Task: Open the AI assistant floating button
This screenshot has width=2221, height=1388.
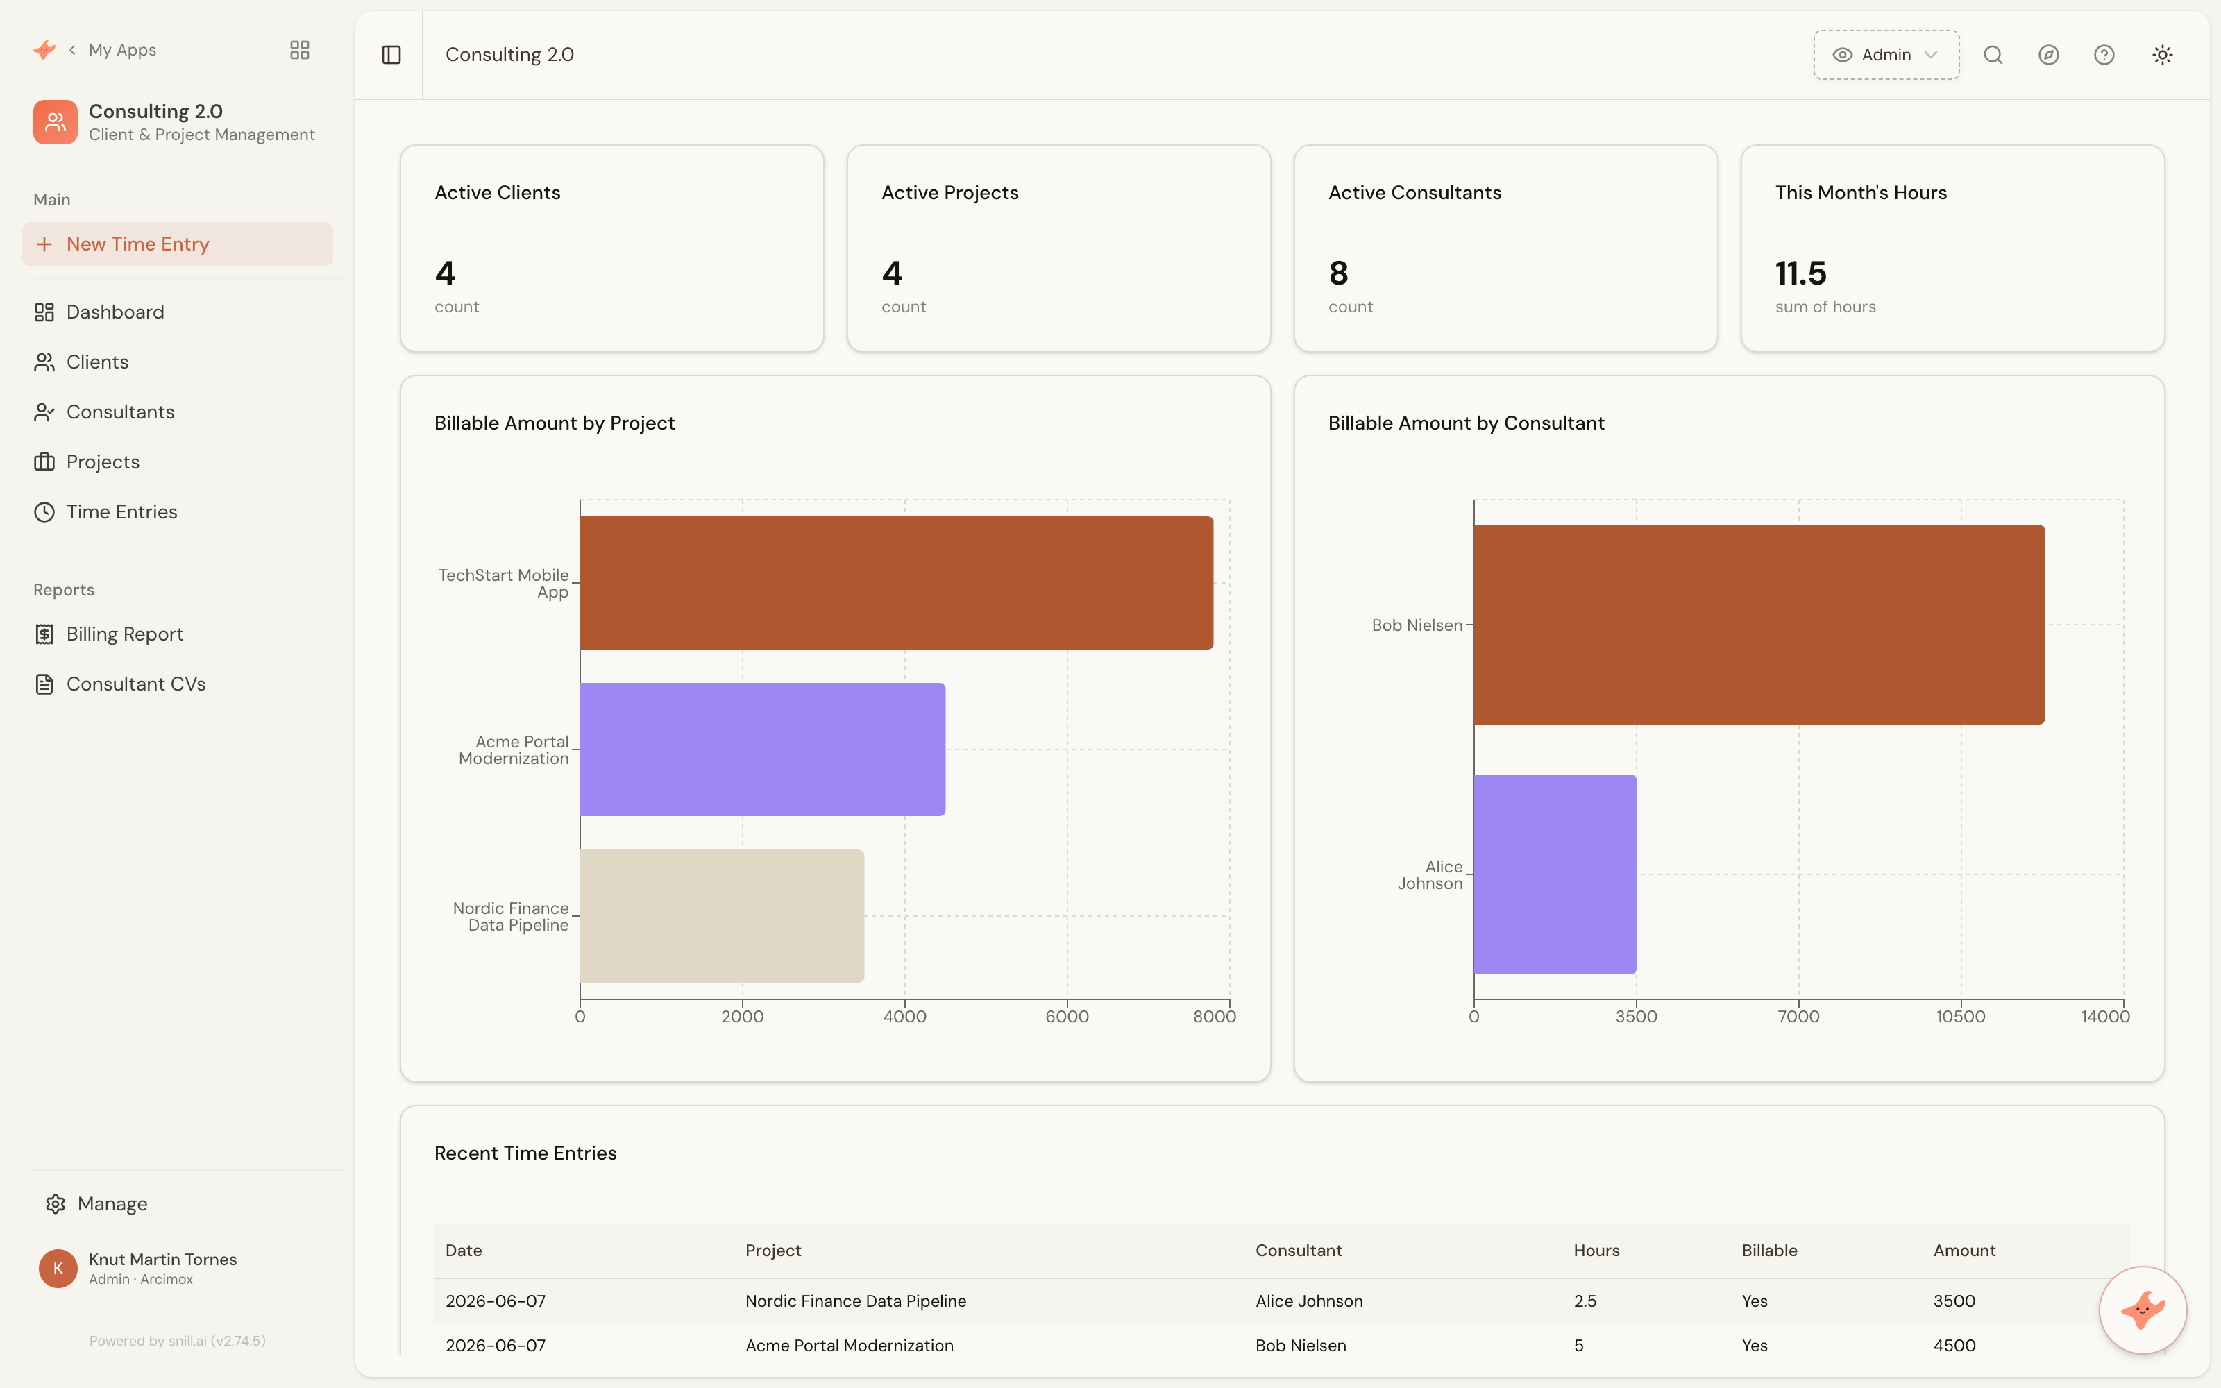Action: [2142, 1310]
